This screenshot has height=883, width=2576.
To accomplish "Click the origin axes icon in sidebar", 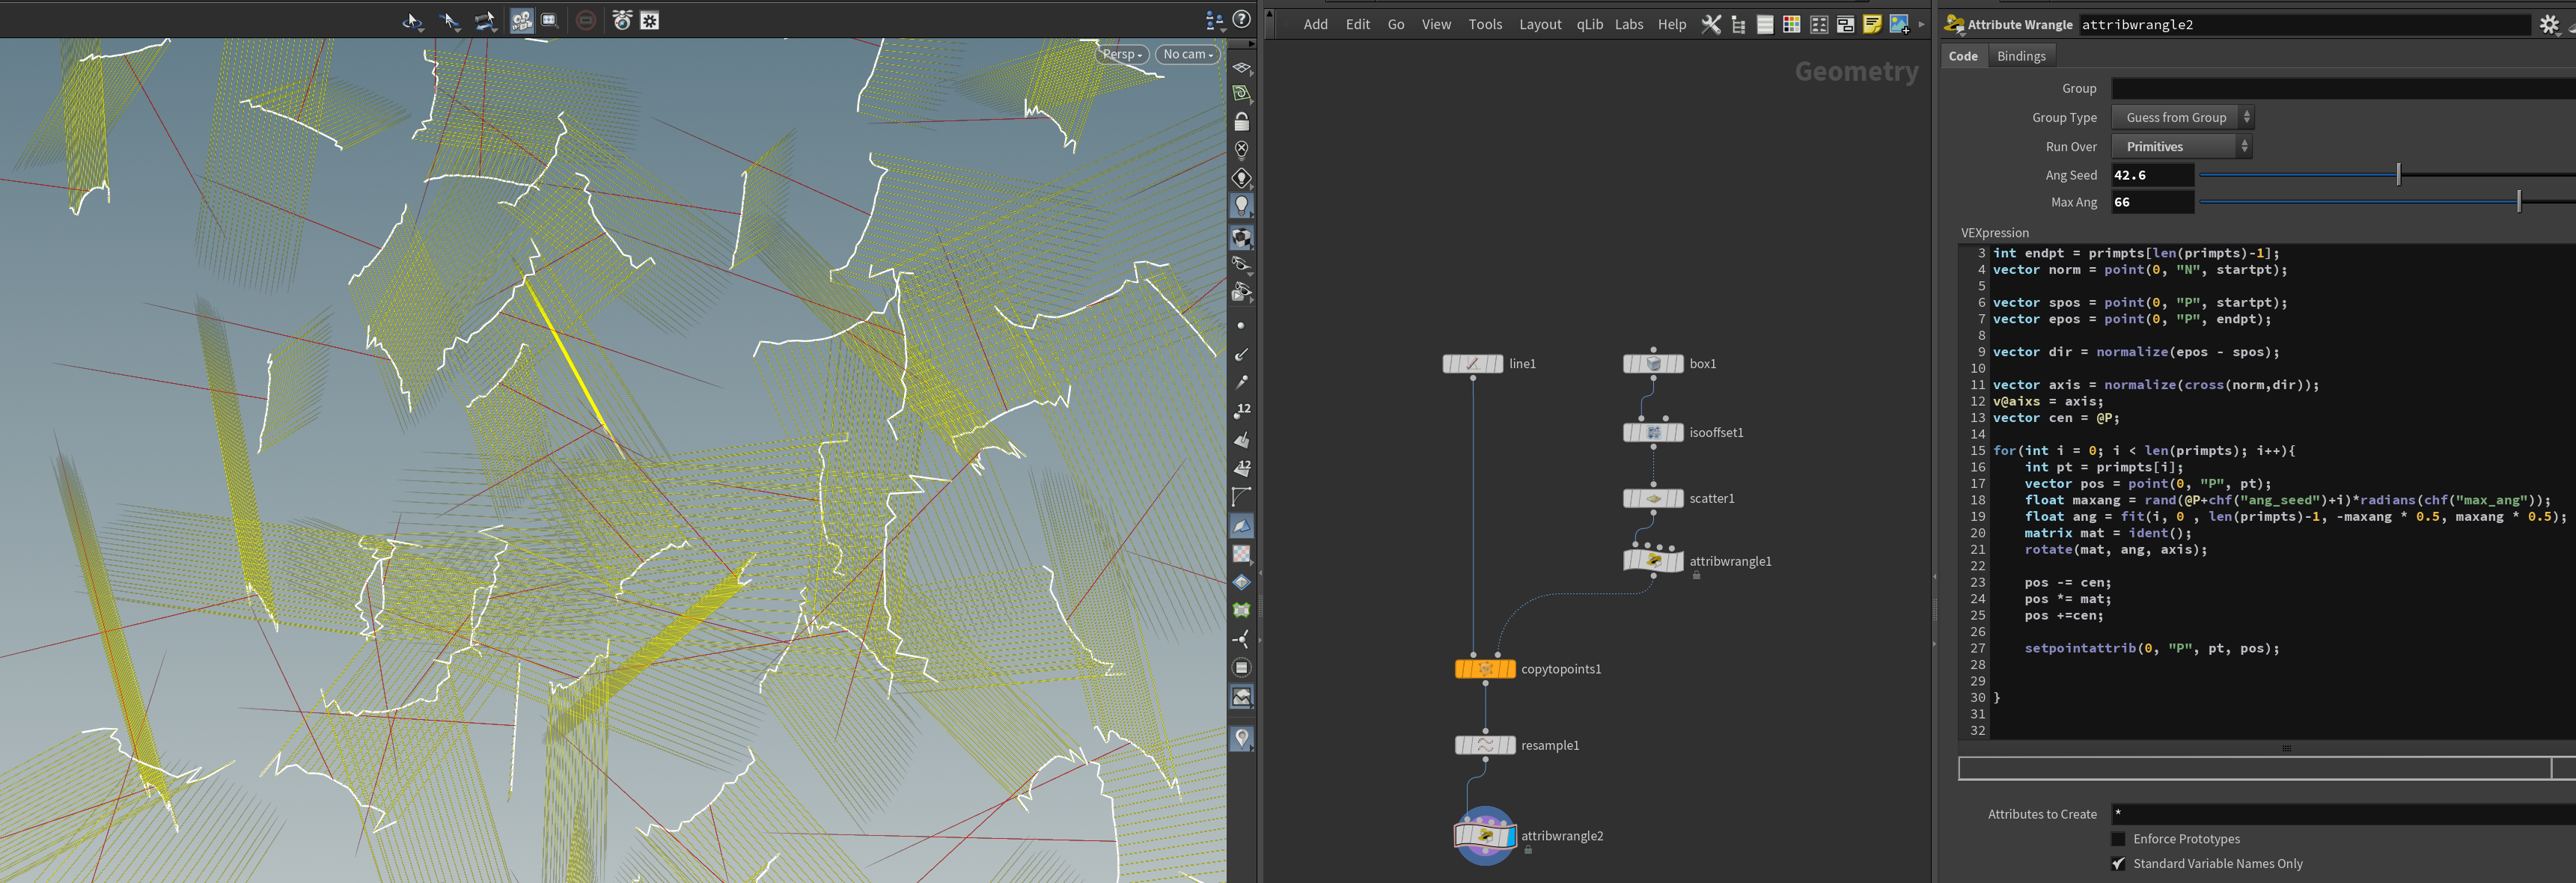I will (x=1241, y=639).
